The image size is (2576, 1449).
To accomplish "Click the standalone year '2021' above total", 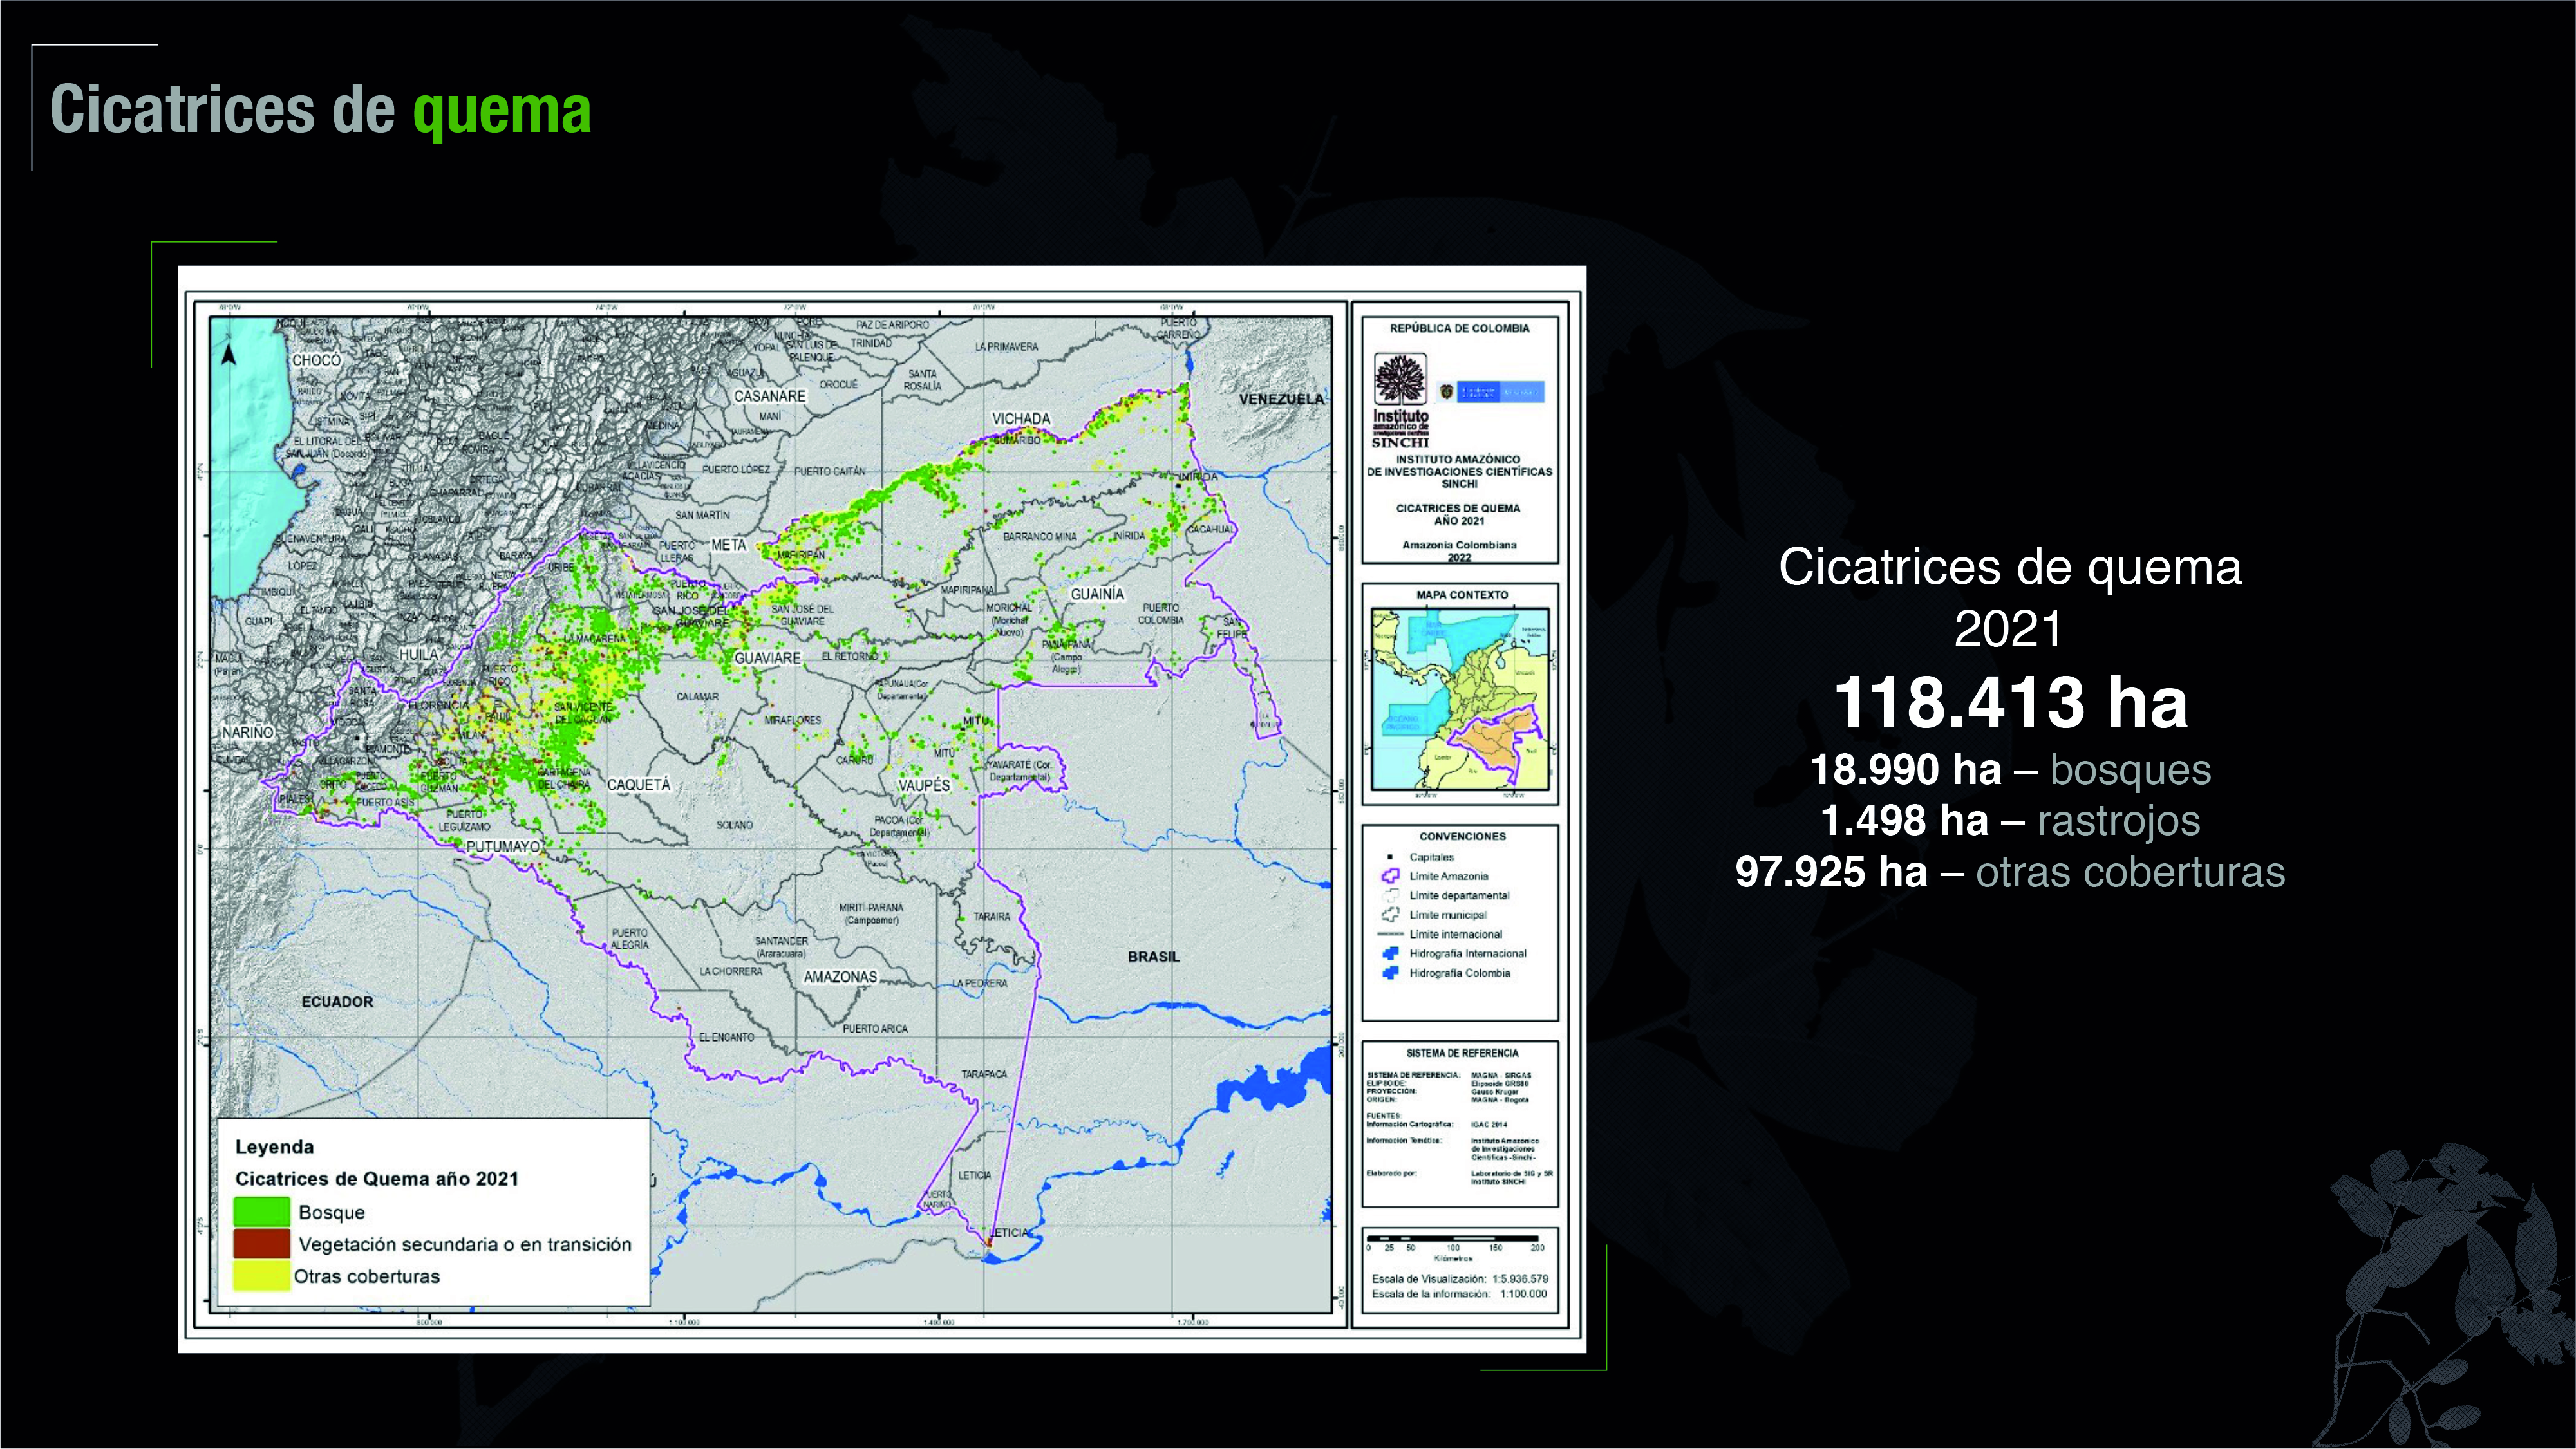I will pos(2008,629).
